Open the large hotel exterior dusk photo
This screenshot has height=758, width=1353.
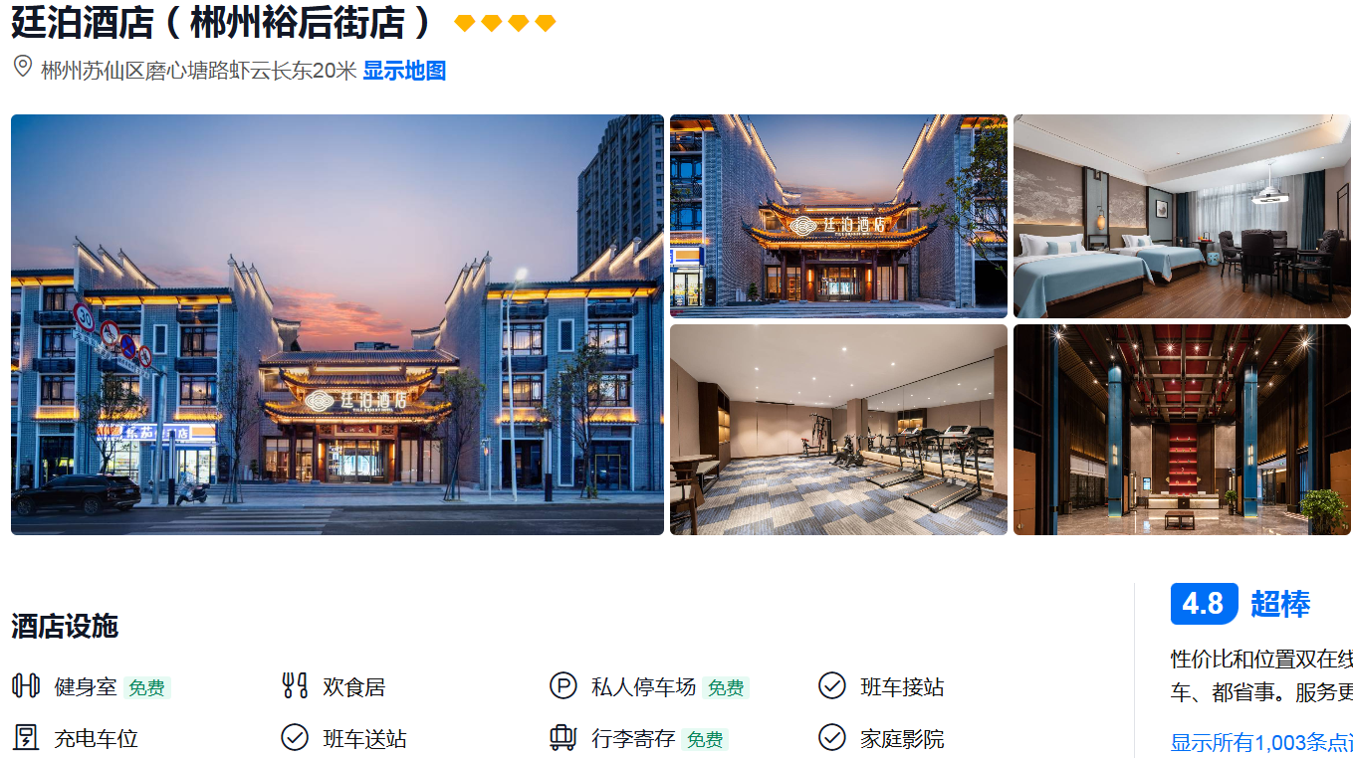pyautogui.click(x=338, y=324)
